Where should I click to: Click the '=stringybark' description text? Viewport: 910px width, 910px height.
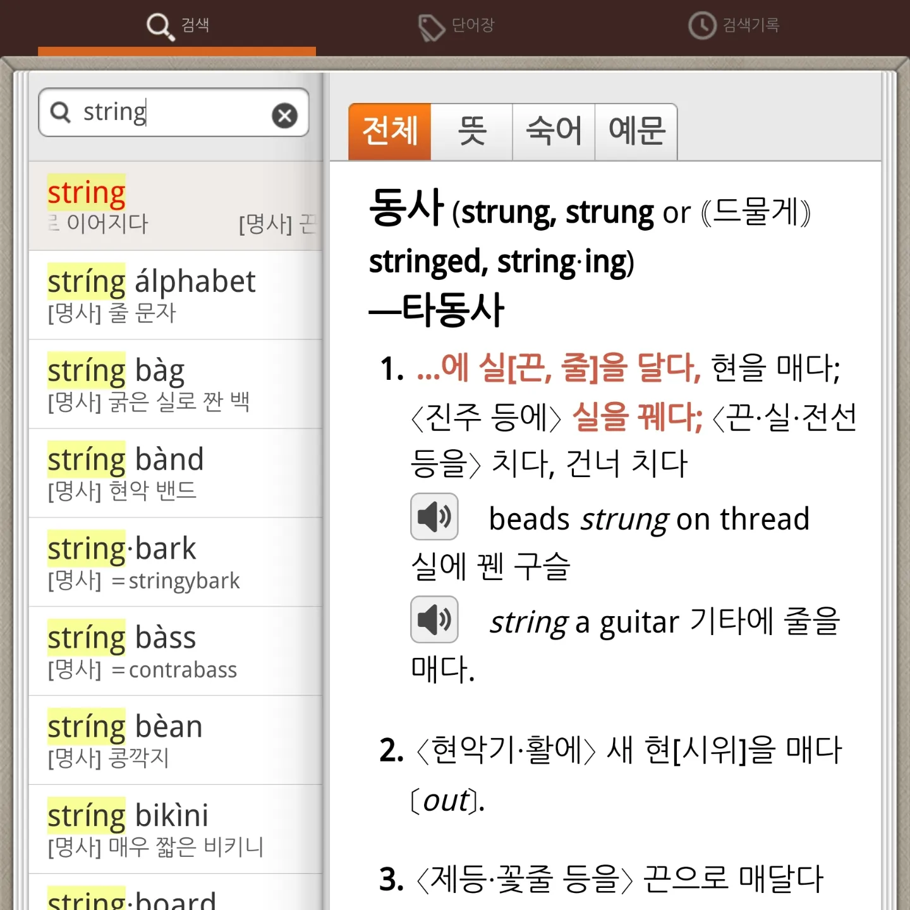tap(176, 580)
